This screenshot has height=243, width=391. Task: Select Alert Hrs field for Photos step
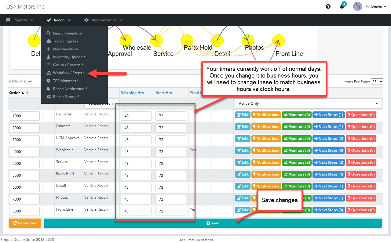(171, 199)
